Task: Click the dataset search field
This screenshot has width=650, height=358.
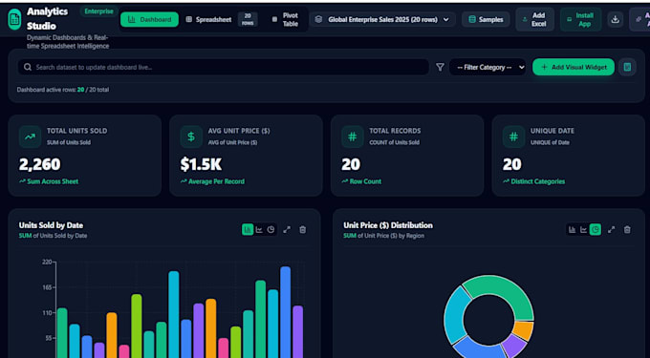Action: point(223,67)
